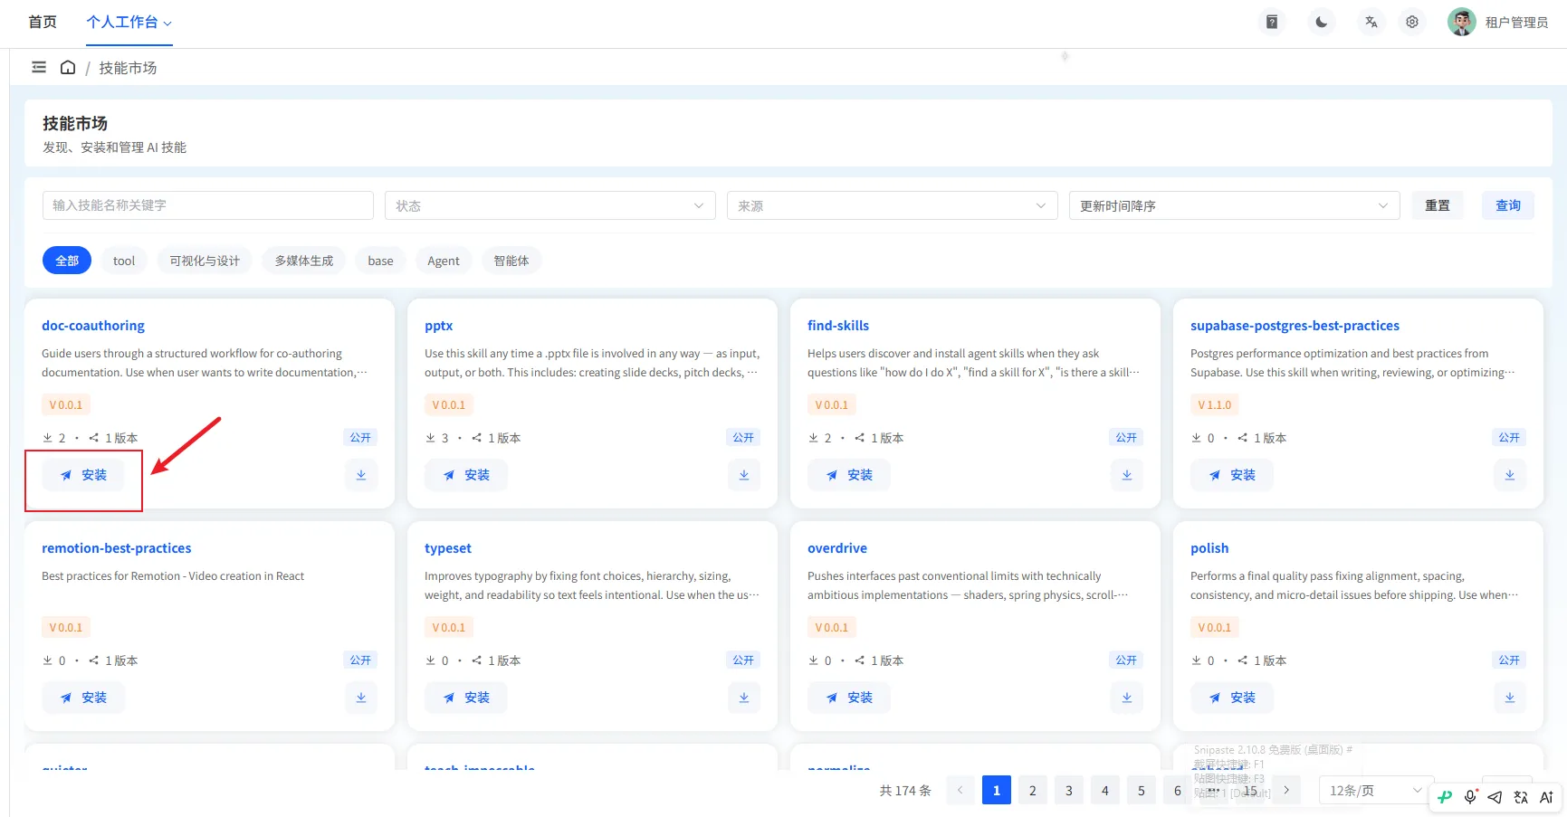Viewport: 1567px width, 817px height.
Task: Open the help document icon in header
Action: [x=1272, y=22]
